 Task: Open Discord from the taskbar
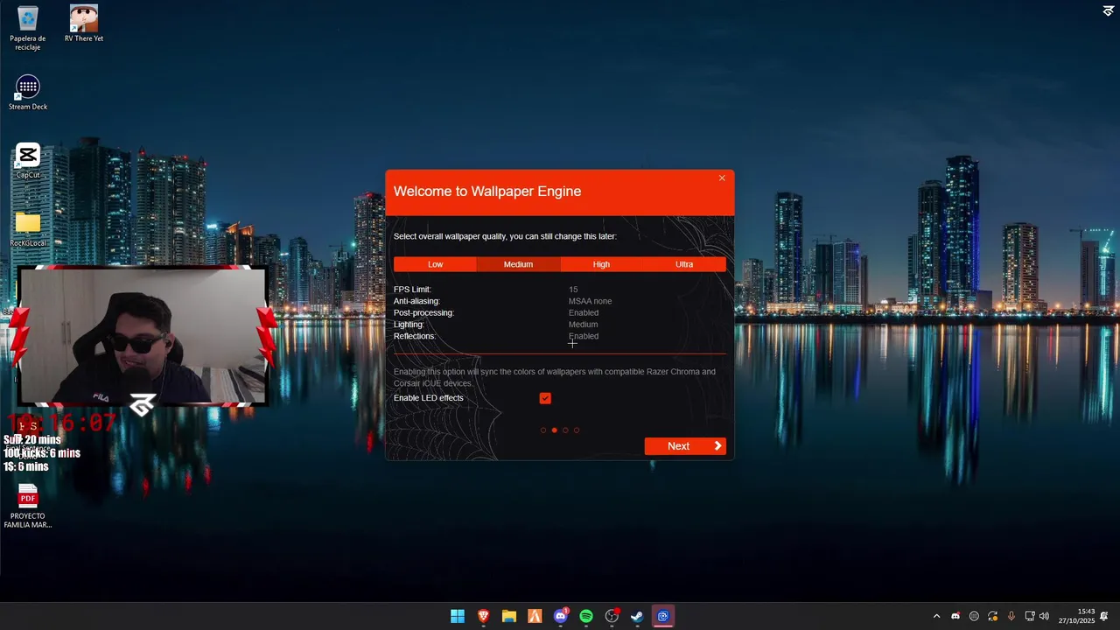561,616
